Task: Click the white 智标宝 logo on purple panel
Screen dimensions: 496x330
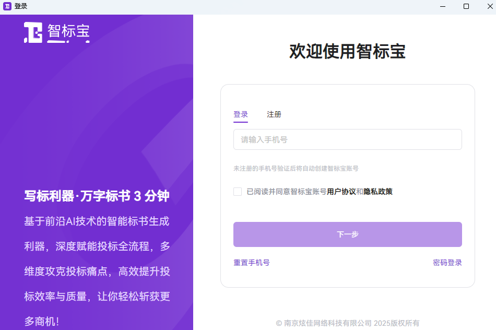Action: pyautogui.click(x=56, y=32)
